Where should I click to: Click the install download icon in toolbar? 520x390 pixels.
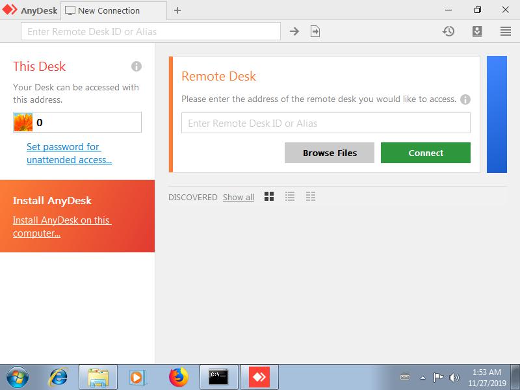[477, 31]
